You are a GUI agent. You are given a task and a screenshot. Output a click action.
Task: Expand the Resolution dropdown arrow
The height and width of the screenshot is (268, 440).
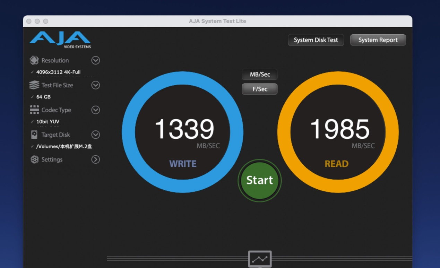click(x=95, y=60)
